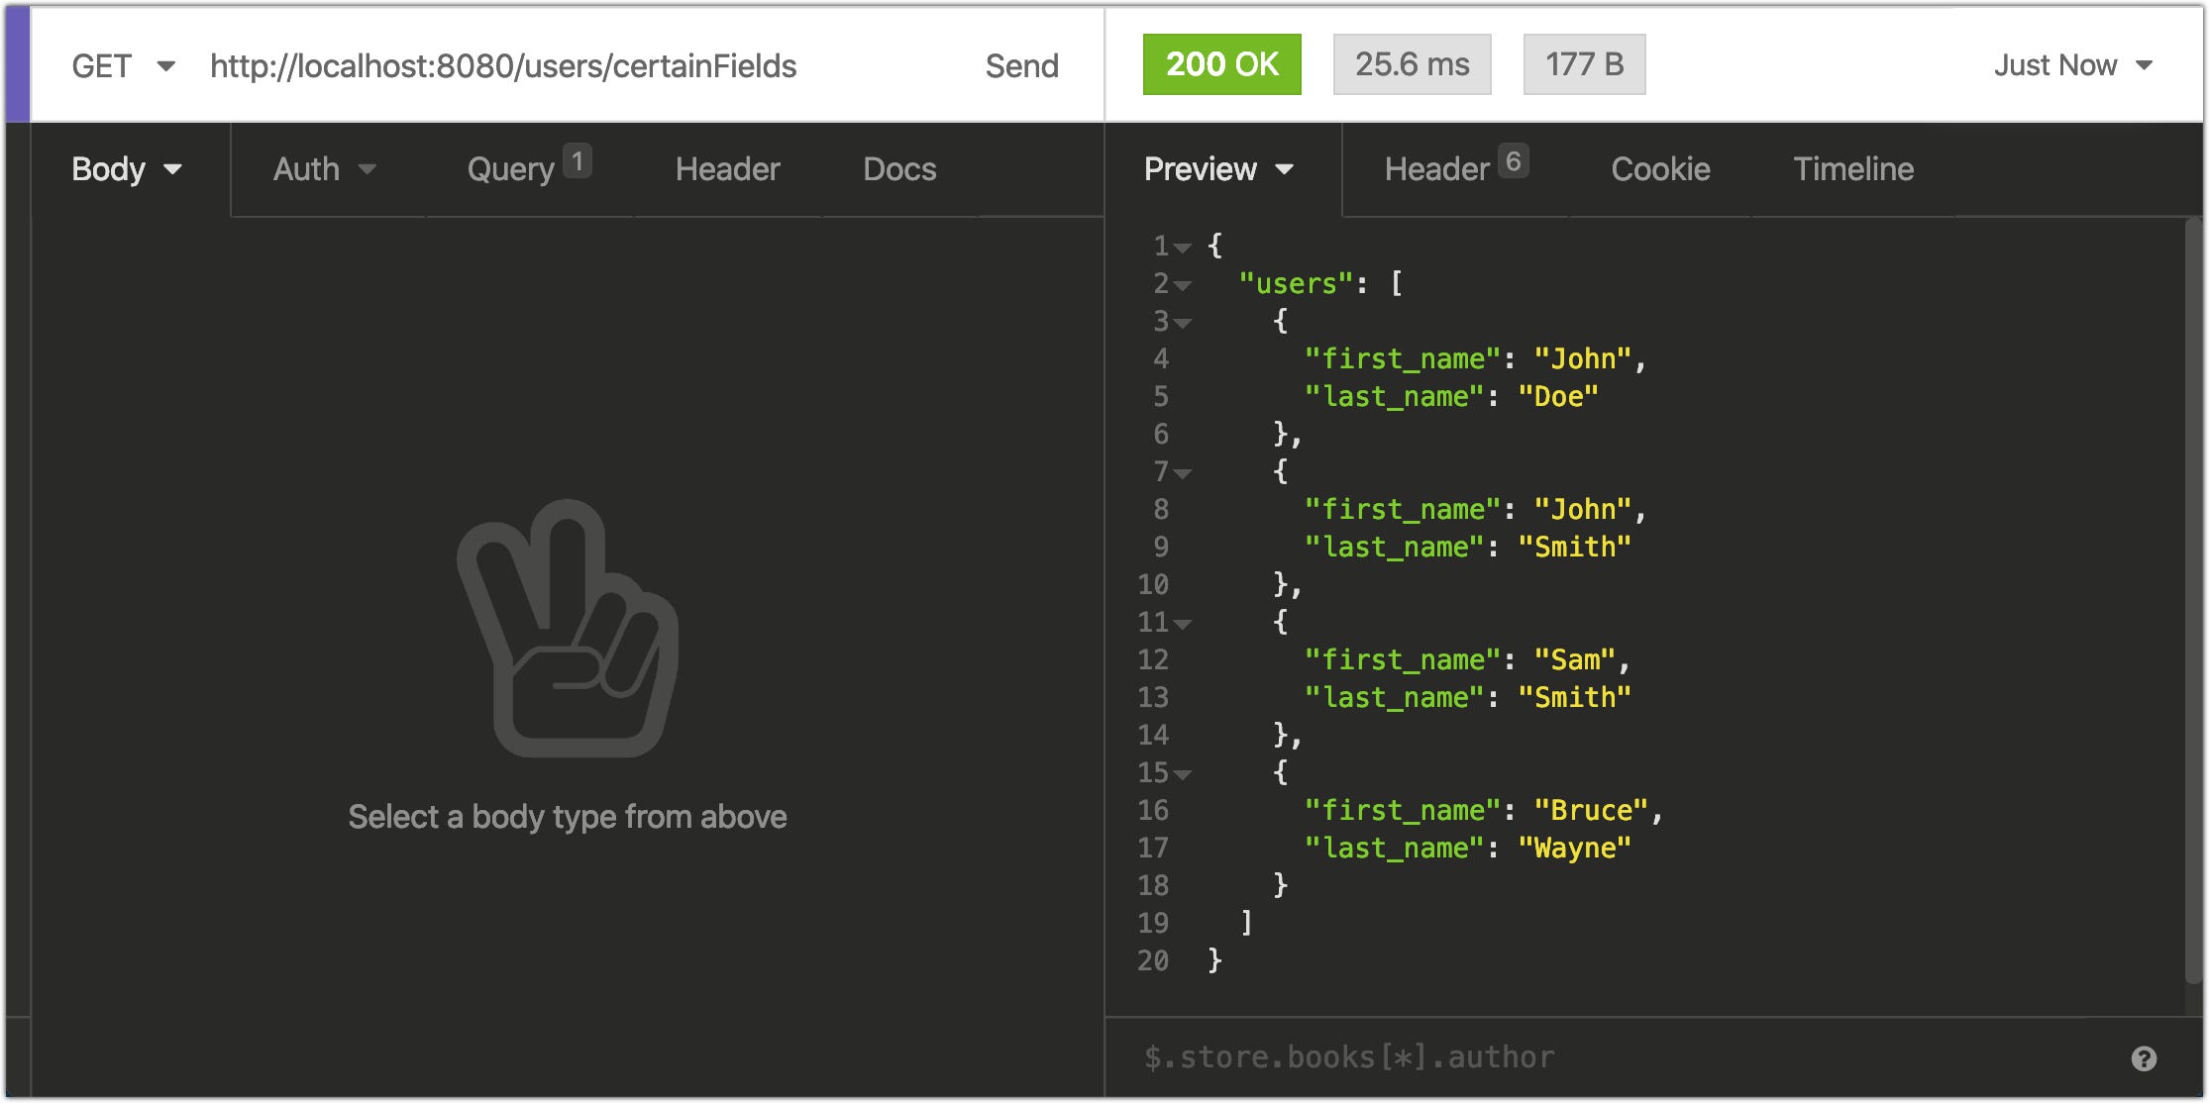
Task: Open the Preview mode dropdown
Action: (x=1218, y=169)
